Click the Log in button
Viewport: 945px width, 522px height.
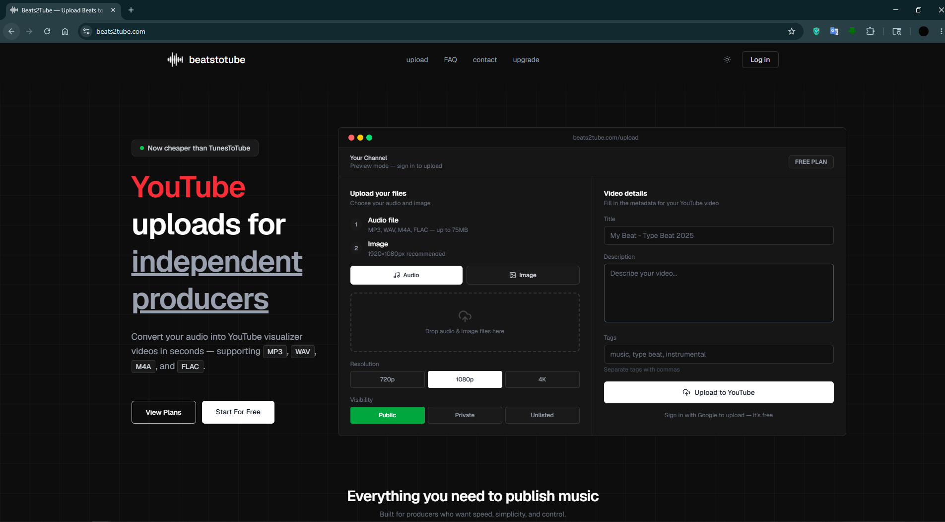click(760, 60)
